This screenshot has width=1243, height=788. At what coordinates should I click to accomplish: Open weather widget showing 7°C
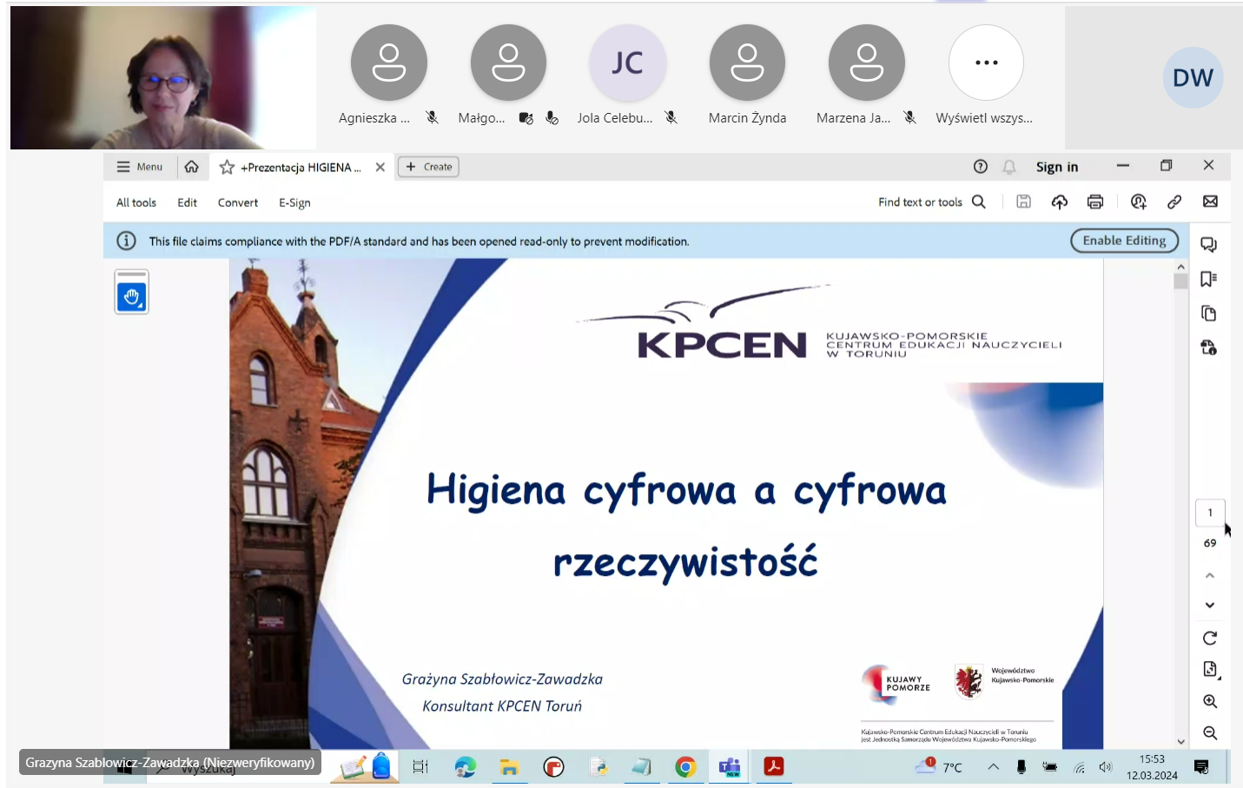pos(939,766)
